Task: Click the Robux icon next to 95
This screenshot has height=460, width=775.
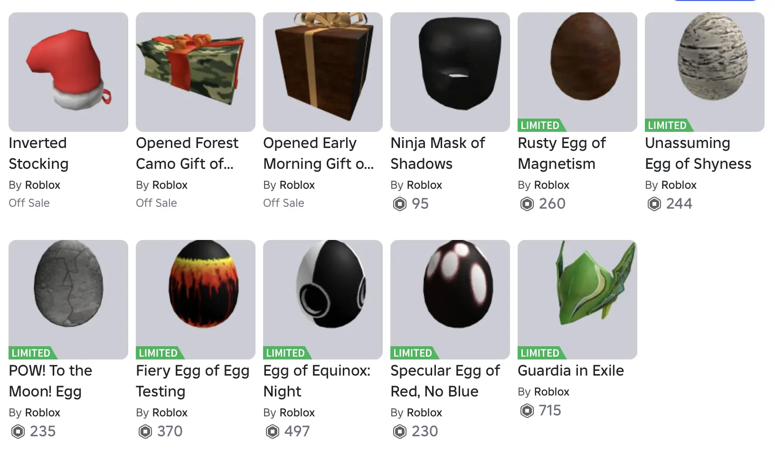Action: point(400,204)
